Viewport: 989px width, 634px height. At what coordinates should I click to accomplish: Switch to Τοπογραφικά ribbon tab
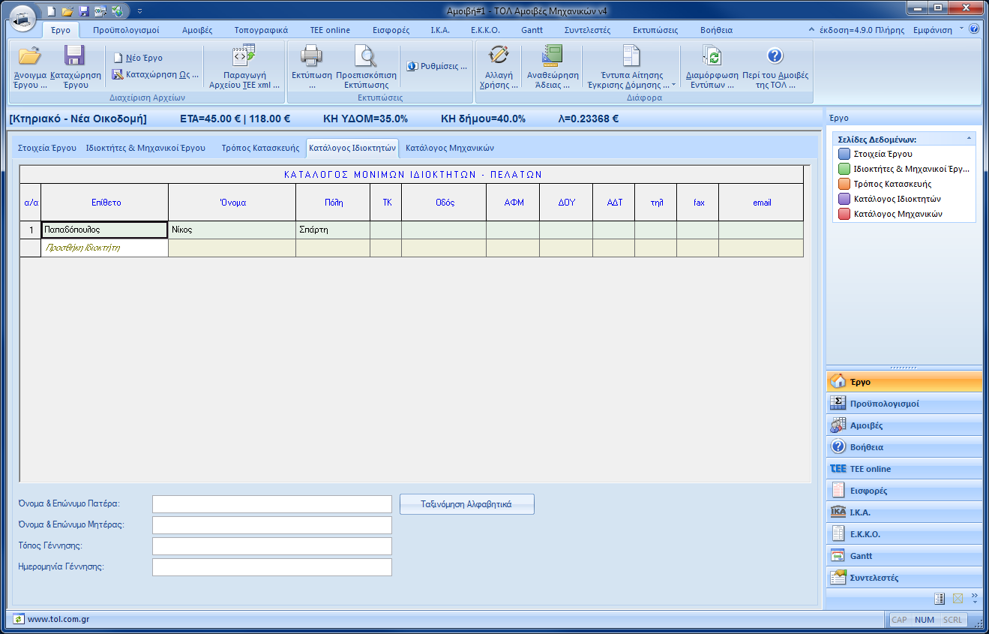[261, 31]
